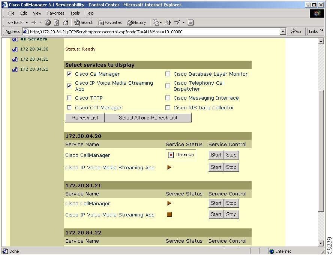
Task: Open the Favorites menu
Action: pyautogui.click(x=55, y=13)
